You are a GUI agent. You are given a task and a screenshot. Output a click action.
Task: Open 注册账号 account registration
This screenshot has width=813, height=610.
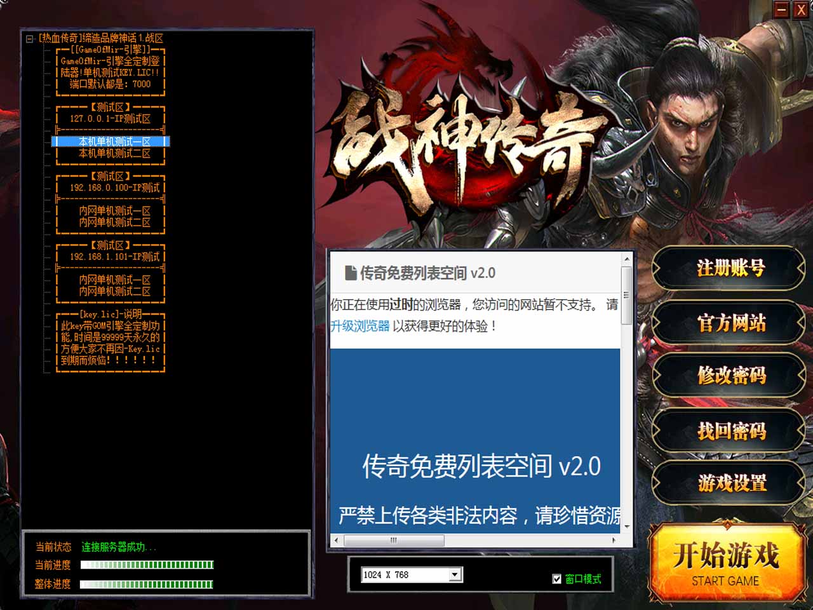(x=730, y=269)
